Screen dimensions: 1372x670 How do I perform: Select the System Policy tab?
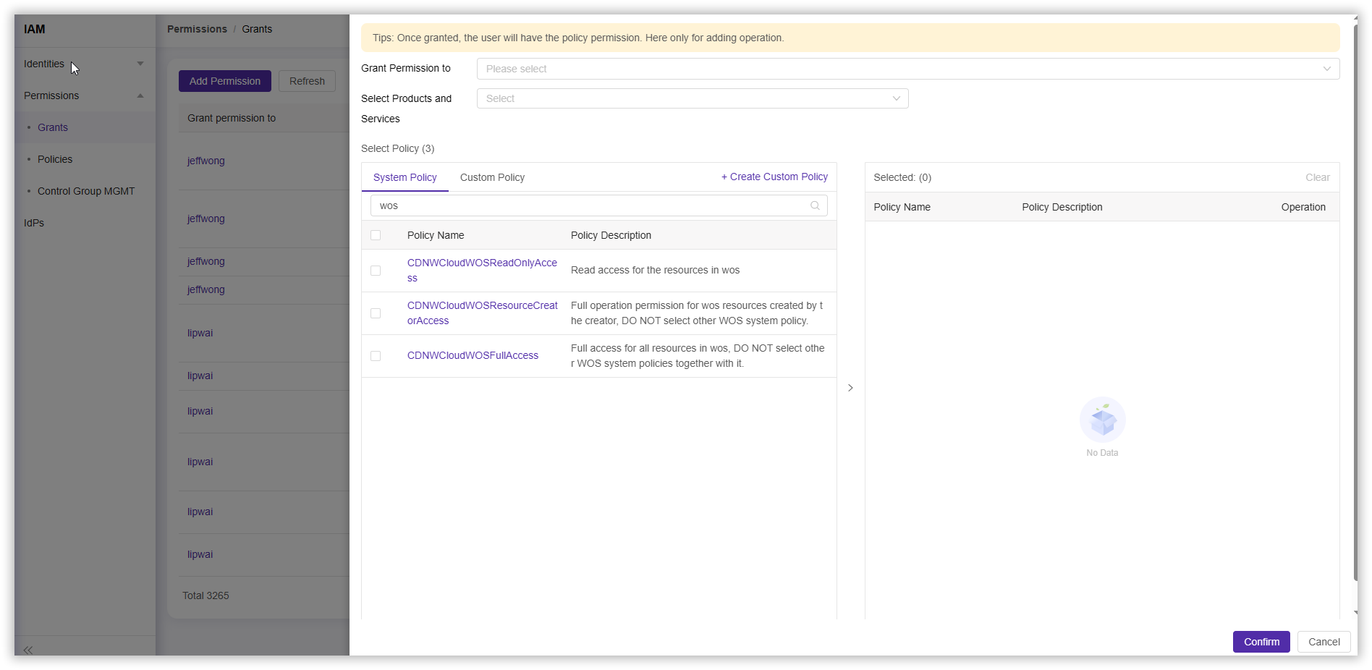[405, 177]
